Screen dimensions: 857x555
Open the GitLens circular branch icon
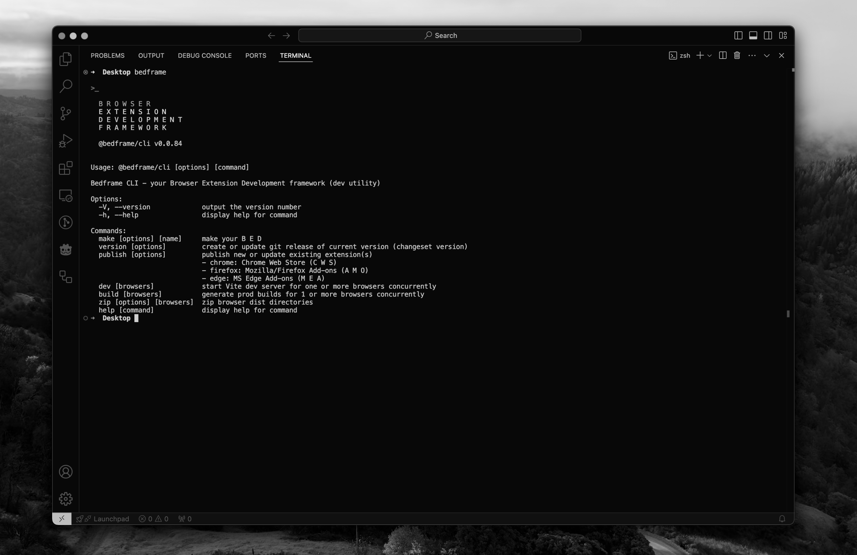click(x=65, y=222)
